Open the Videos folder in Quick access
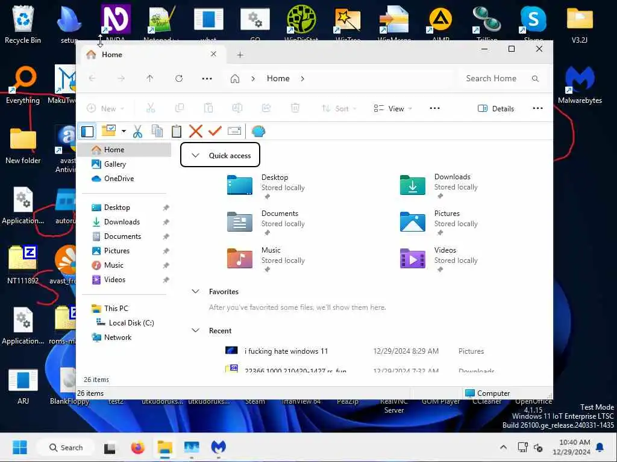 (x=439, y=259)
